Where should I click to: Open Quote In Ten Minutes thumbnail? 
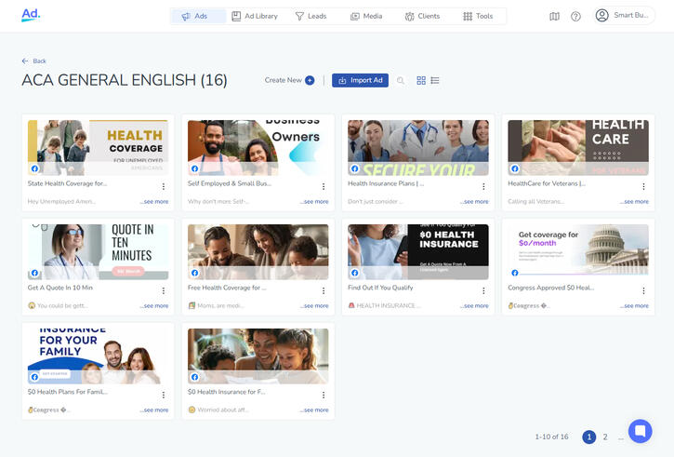(98, 251)
